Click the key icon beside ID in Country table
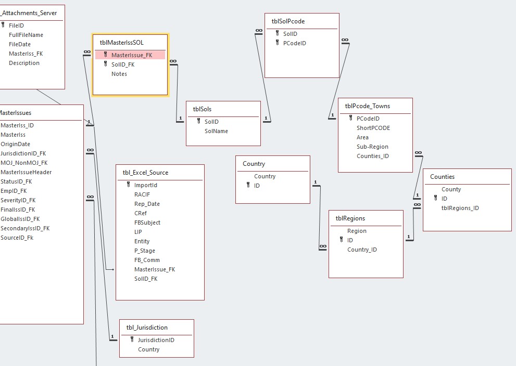The width and height of the screenshot is (516, 366). tap(248, 185)
